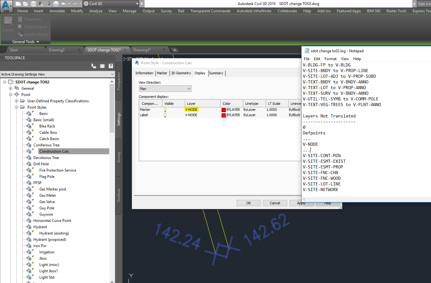Screen dimensions: 431x283
Task: Click the Open file folder icon
Action: 26,4
